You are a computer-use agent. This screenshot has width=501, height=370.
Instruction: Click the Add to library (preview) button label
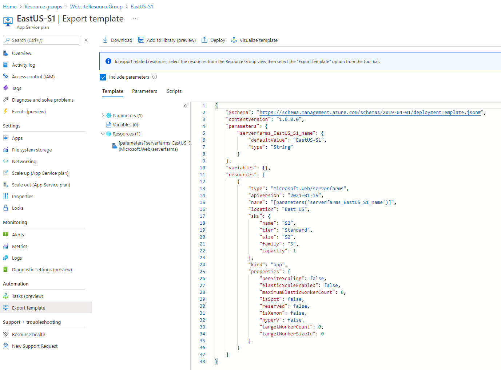pyautogui.click(x=171, y=40)
